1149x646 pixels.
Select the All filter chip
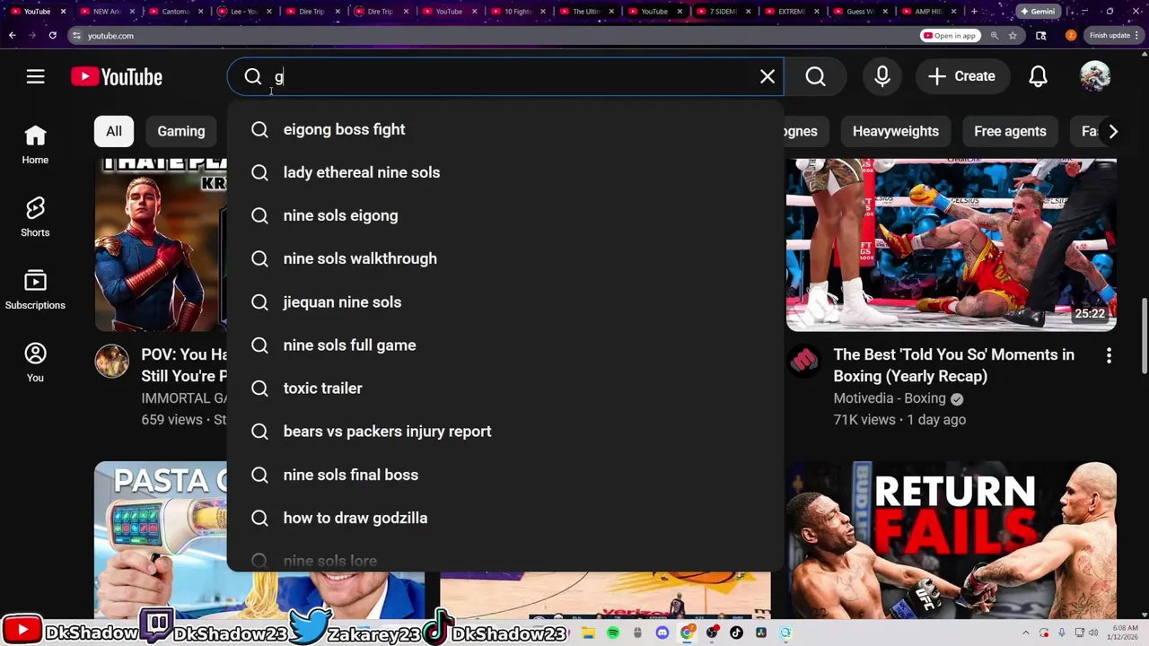click(x=114, y=131)
